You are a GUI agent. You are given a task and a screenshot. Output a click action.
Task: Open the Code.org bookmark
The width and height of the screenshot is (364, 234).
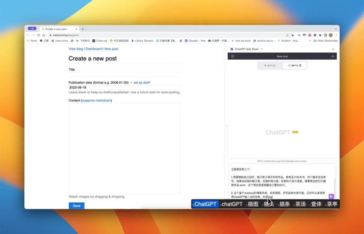click(100, 41)
